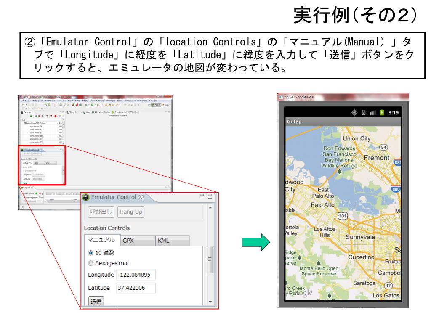Click the inner scrollbar thumb beside Location Controls
The width and height of the screenshot is (431, 323).
pyautogui.click(x=210, y=259)
